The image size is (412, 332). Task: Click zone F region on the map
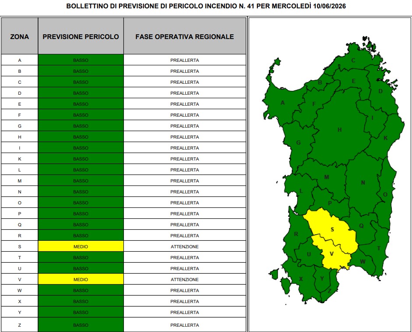click(x=313, y=104)
